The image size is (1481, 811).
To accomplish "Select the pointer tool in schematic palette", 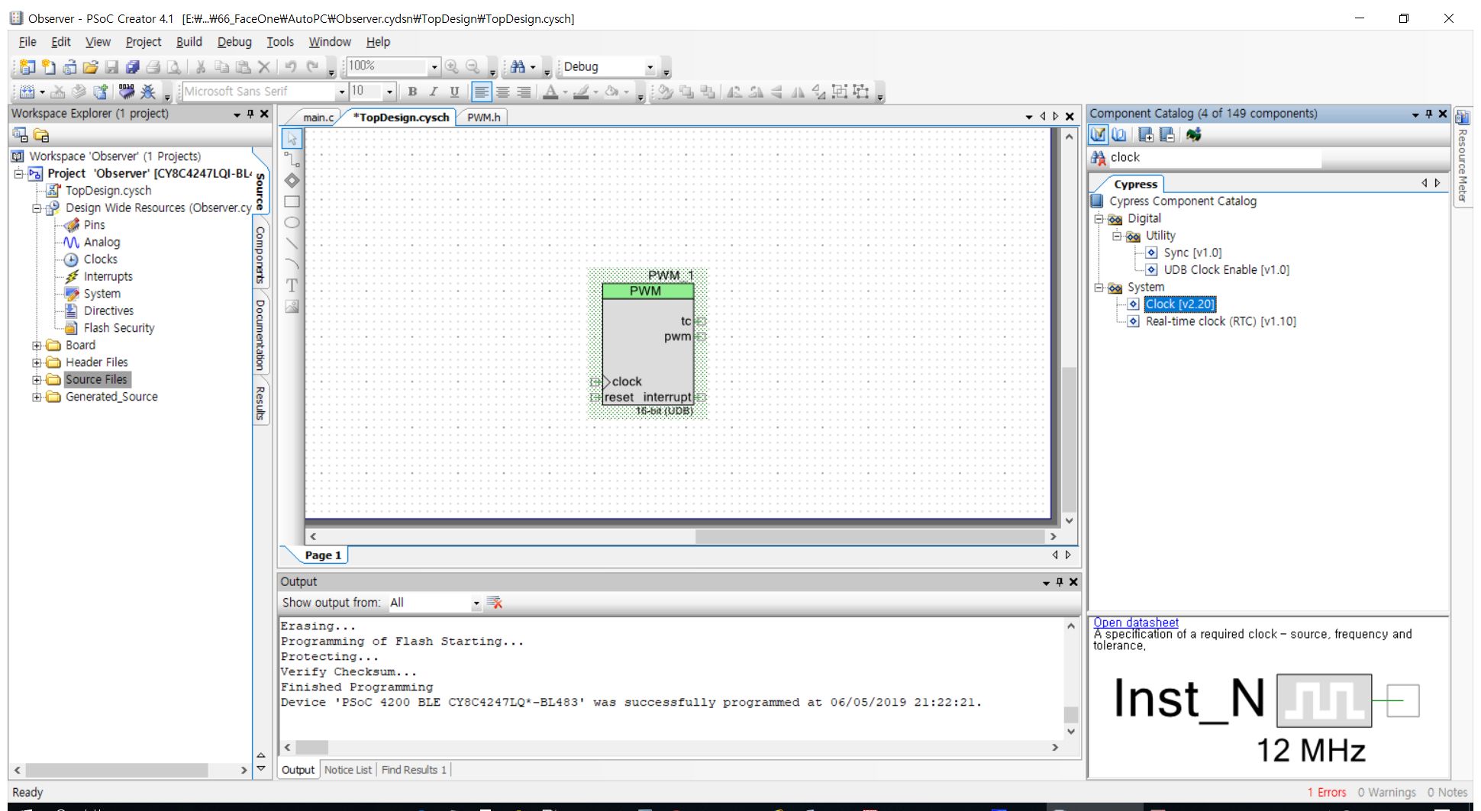I will (x=292, y=139).
